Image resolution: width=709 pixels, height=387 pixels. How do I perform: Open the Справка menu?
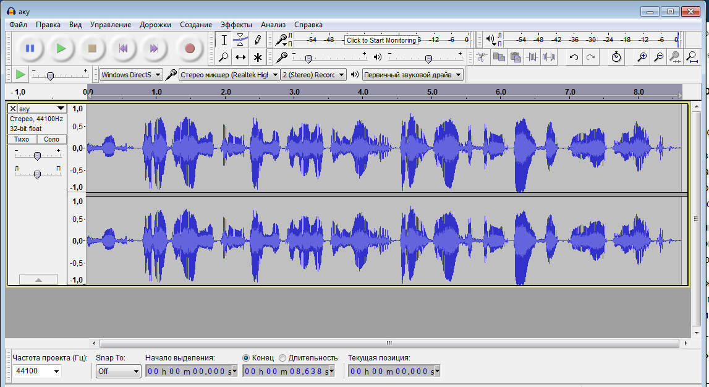point(308,24)
